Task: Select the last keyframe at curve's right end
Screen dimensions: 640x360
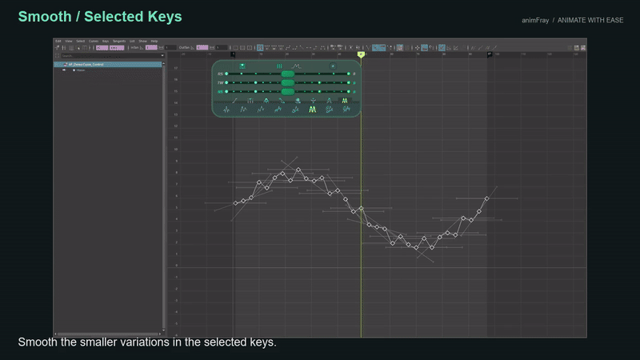Action: [x=486, y=198]
